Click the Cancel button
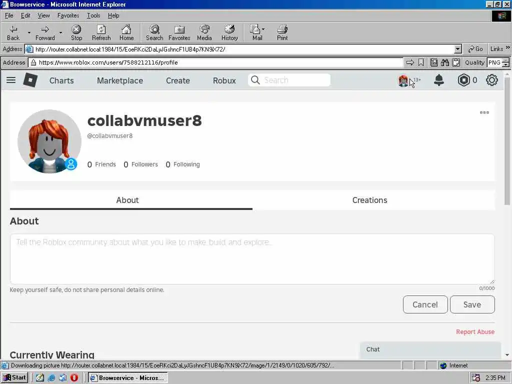Image resolution: width=512 pixels, height=384 pixels. pos(425,304)
